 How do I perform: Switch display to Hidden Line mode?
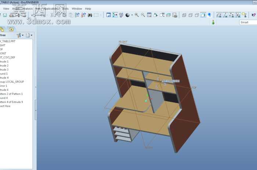coord(191,15)
